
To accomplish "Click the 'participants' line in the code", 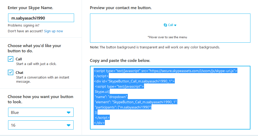I will click(123, 107).
